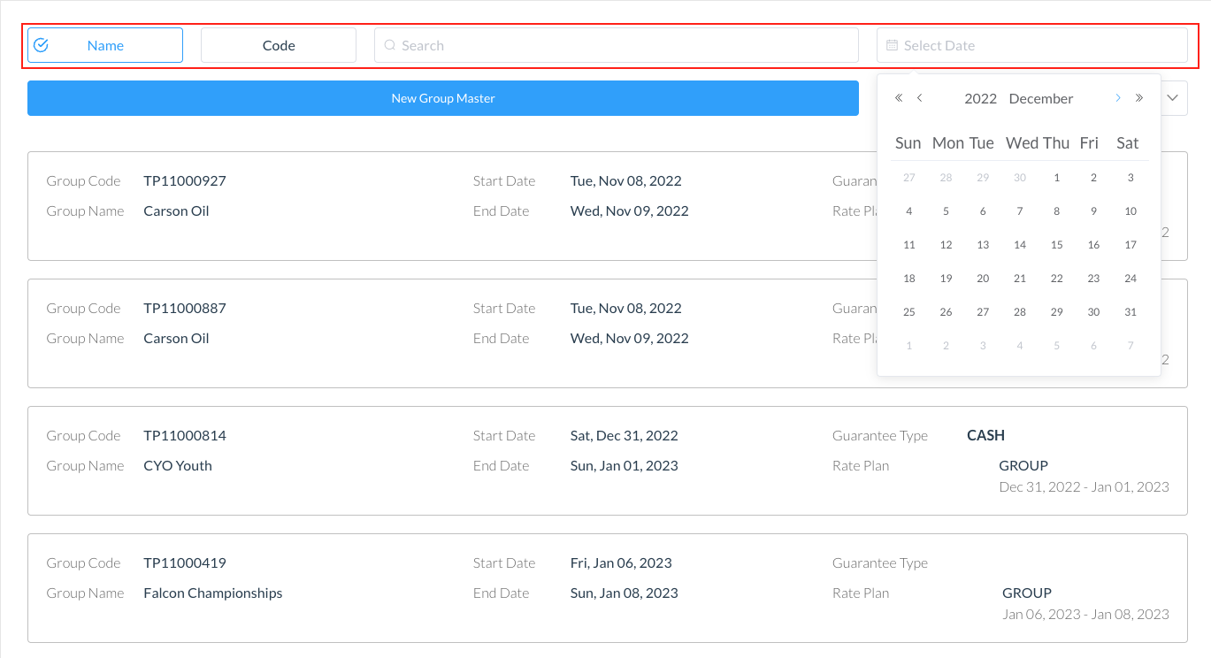Screen dimensions: 1211x658
Task: Go to previous month in calendar
Action: coord(920,98)
